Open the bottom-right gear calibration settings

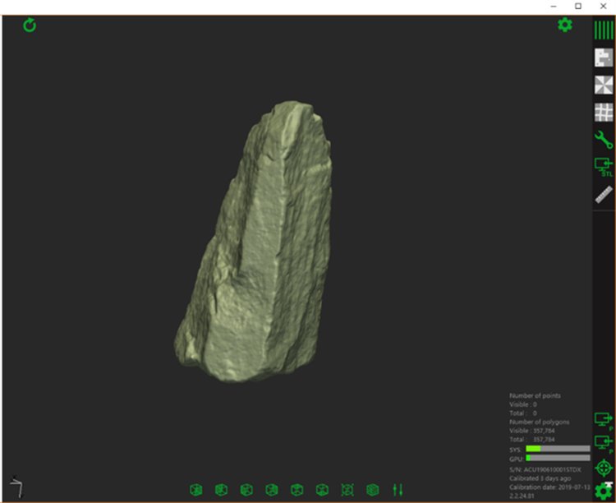pyautogui.click(x=604, y=491)
